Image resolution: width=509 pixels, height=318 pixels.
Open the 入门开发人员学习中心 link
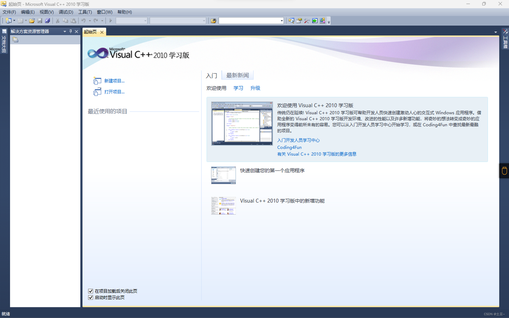pyautogui.click(x=298, y=140)
